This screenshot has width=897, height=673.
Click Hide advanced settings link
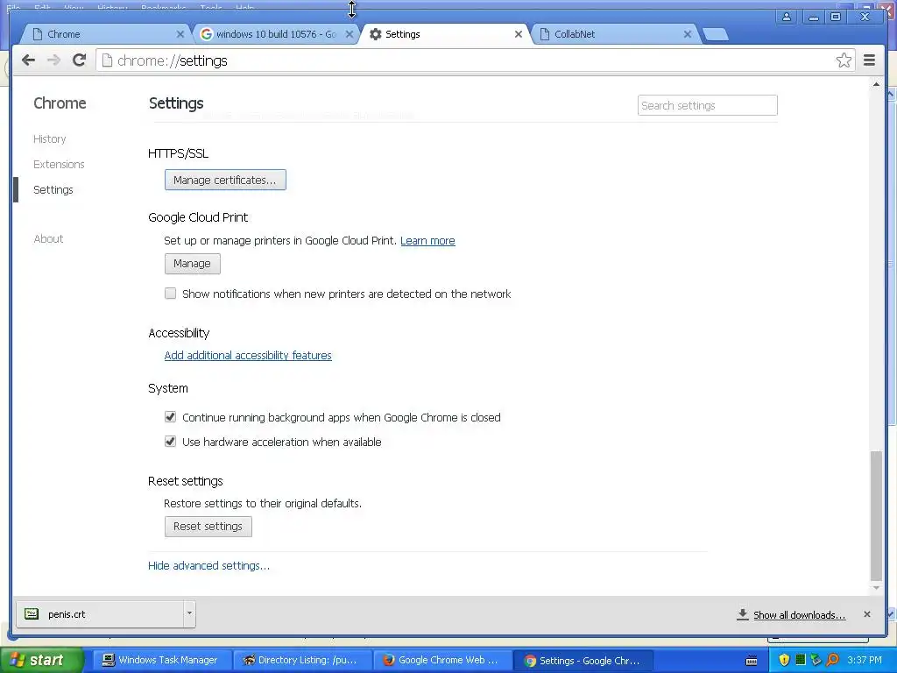pyautogui.click(x=208, y=565)
